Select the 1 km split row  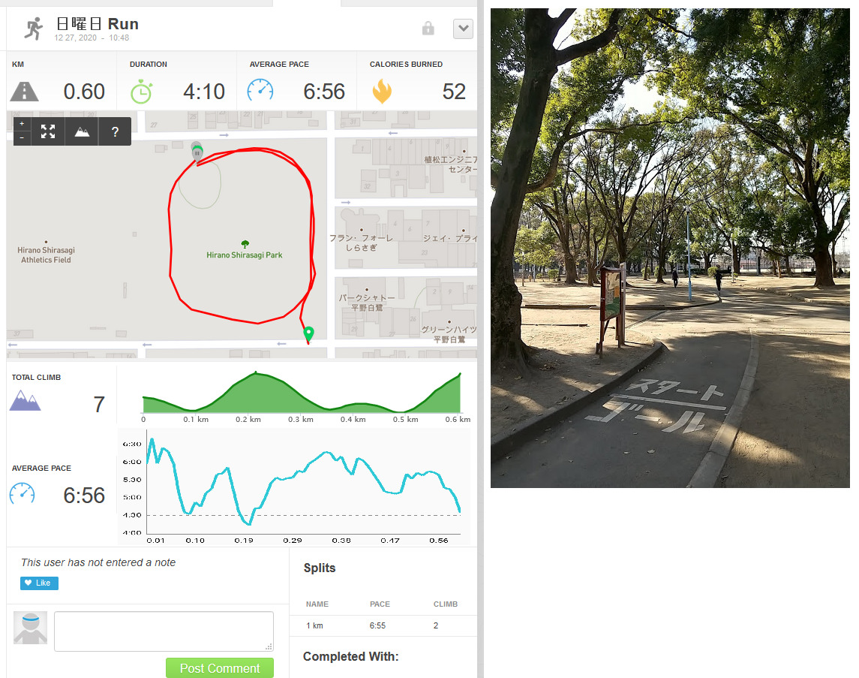(383, 625)
